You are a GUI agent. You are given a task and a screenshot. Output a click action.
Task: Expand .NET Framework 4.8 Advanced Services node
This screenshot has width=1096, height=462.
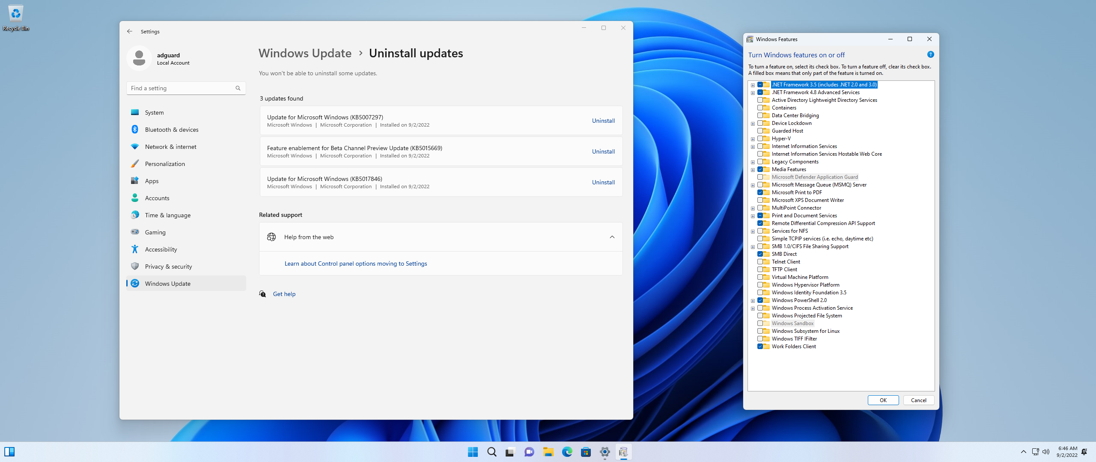tap(753, 93)
